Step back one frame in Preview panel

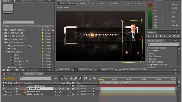tap(153, 36)
